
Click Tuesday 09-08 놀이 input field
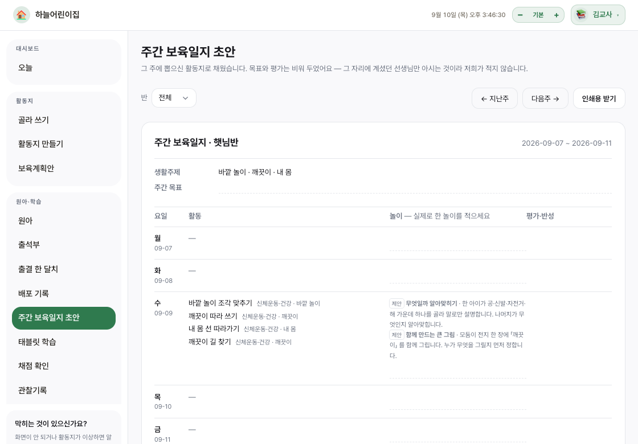tap(458, 276)
